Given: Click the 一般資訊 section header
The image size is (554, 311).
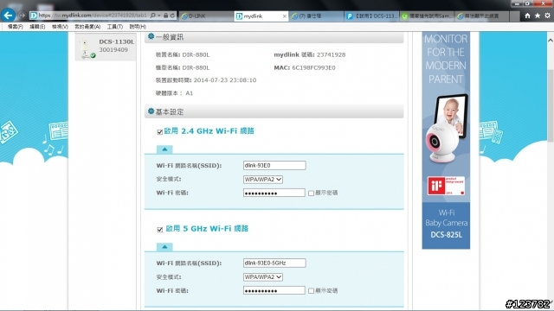Looking at the screenshot, I should (274, 37).
